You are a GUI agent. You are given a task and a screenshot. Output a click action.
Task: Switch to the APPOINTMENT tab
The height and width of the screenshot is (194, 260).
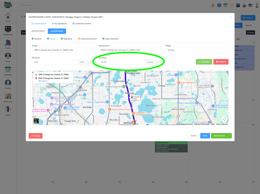click(x=38, y=31)
